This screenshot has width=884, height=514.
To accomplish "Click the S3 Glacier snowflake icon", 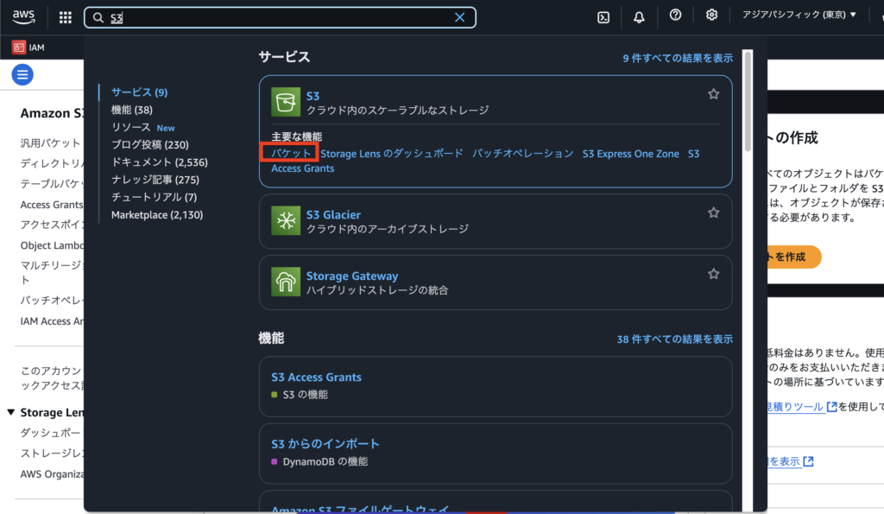I will 286,220.
